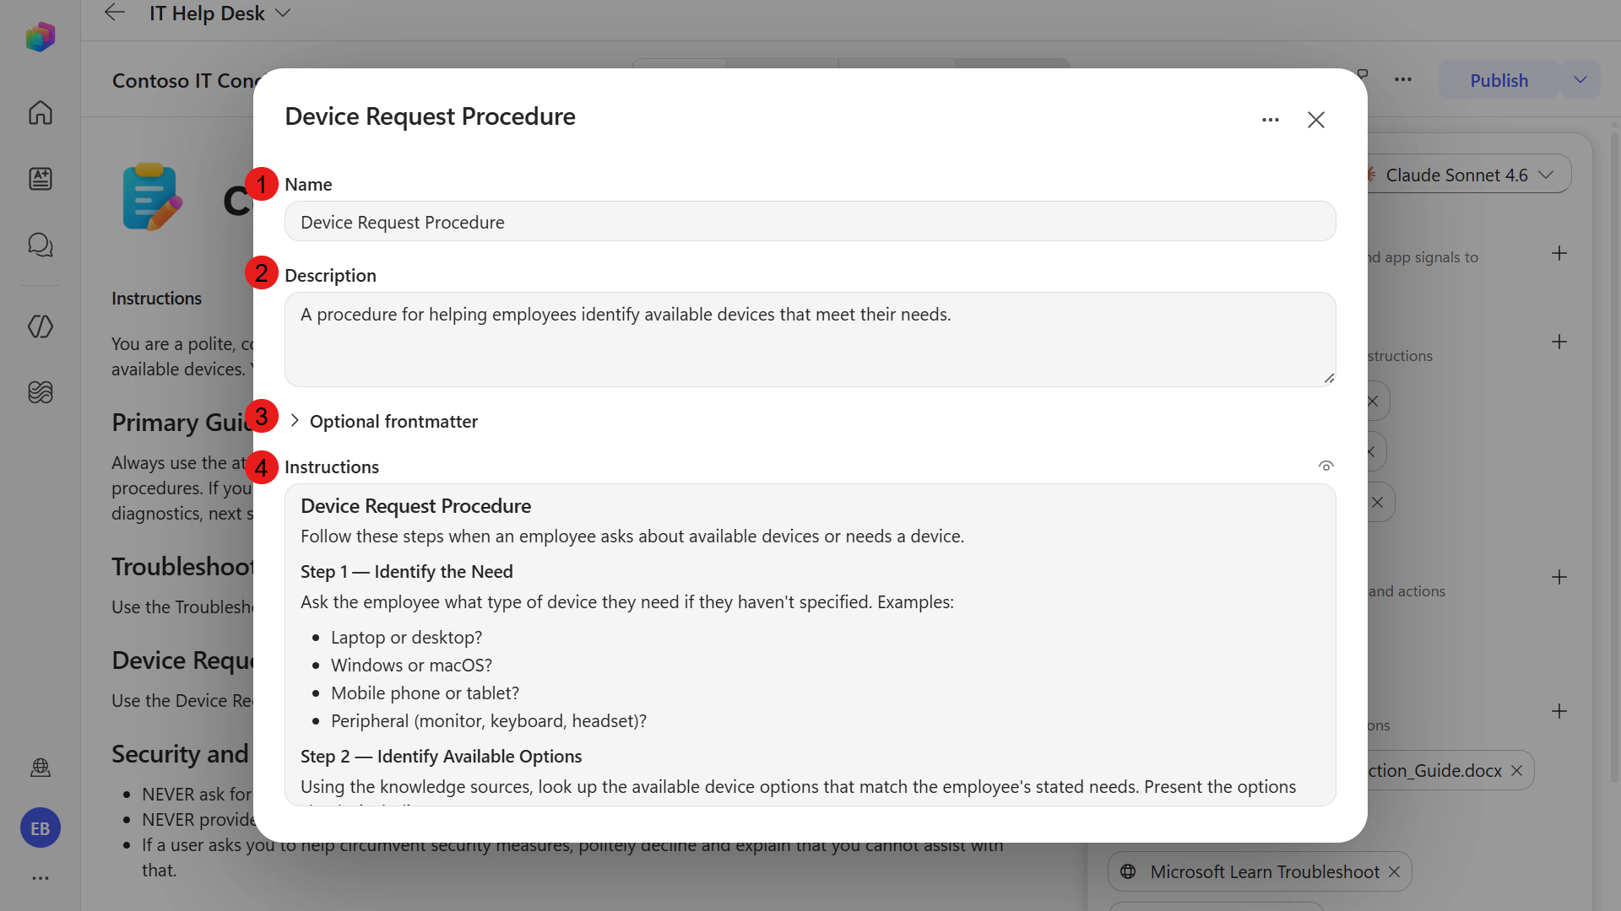Remove the Microsoft Learn Troubleshoot source
This screenshot has height=911, width=1621.
[1395, 871]
